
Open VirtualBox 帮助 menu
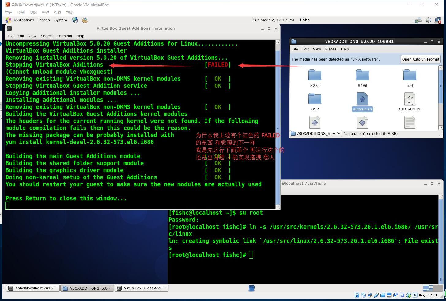tap(70, 13)
